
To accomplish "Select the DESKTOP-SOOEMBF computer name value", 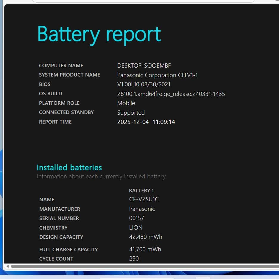I will point(144,66).
